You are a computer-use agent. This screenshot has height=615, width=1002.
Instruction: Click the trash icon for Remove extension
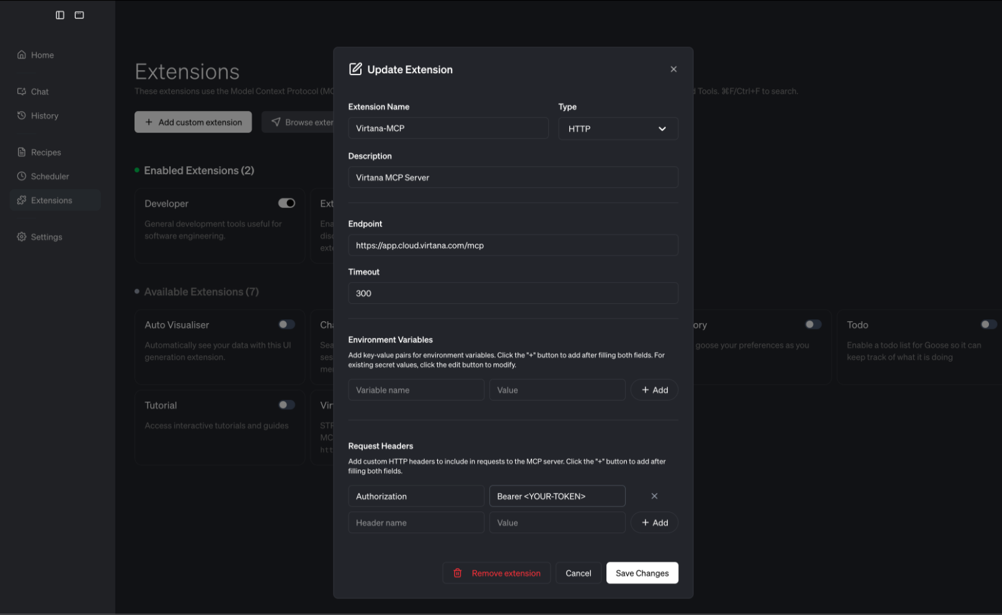pos(458,573)
